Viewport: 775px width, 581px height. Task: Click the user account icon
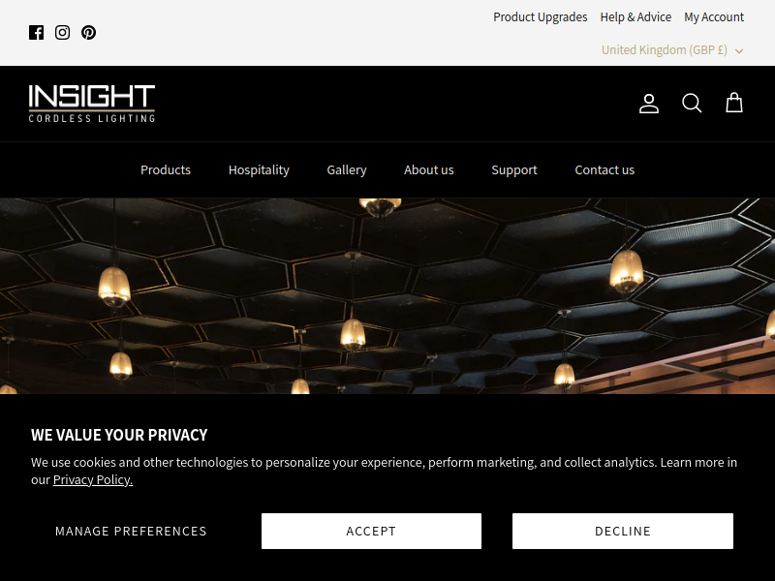tap(649, 104)
